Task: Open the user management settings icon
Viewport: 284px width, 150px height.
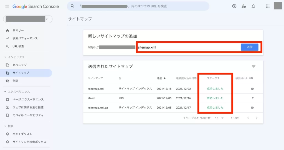Action: click(244, 6)
